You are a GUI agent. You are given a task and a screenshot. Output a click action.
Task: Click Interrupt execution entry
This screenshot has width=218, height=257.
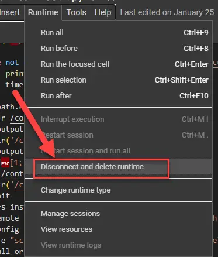point(118,119)
